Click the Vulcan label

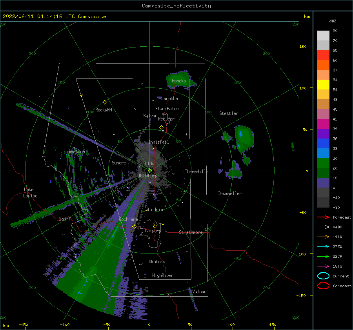click(x=199, y=292)
